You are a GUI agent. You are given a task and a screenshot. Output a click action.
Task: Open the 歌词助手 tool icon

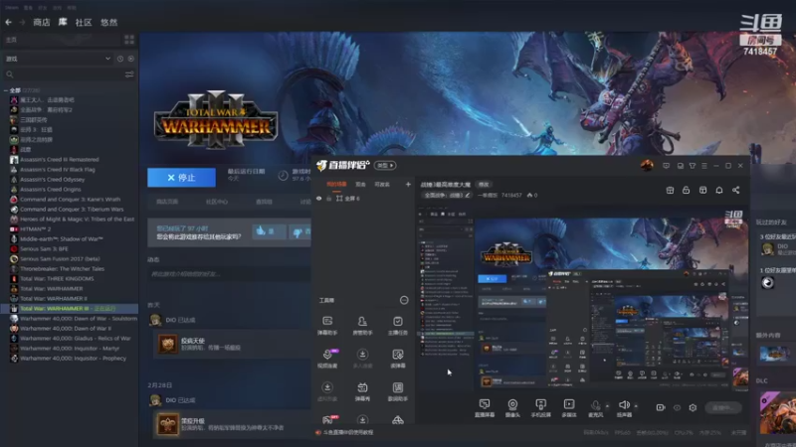coord(397,390)
